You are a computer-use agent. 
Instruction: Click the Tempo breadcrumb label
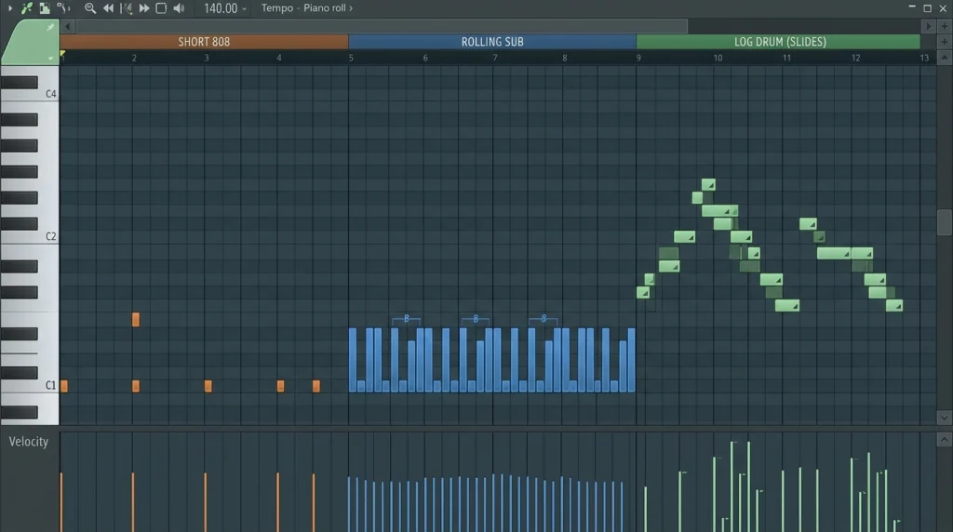click(277, 7)
